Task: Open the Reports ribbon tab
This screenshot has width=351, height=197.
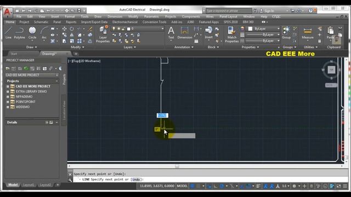Action: coord(71,22)
